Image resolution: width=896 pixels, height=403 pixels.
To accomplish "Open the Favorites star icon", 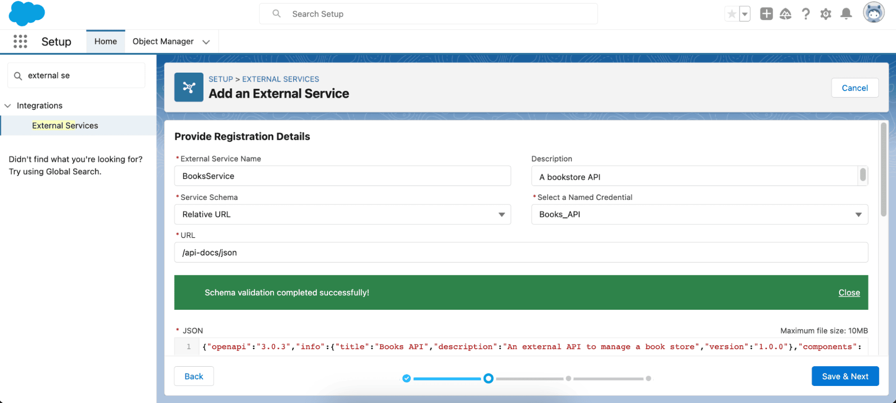I will pyautogui.click(x=732, y=14).
